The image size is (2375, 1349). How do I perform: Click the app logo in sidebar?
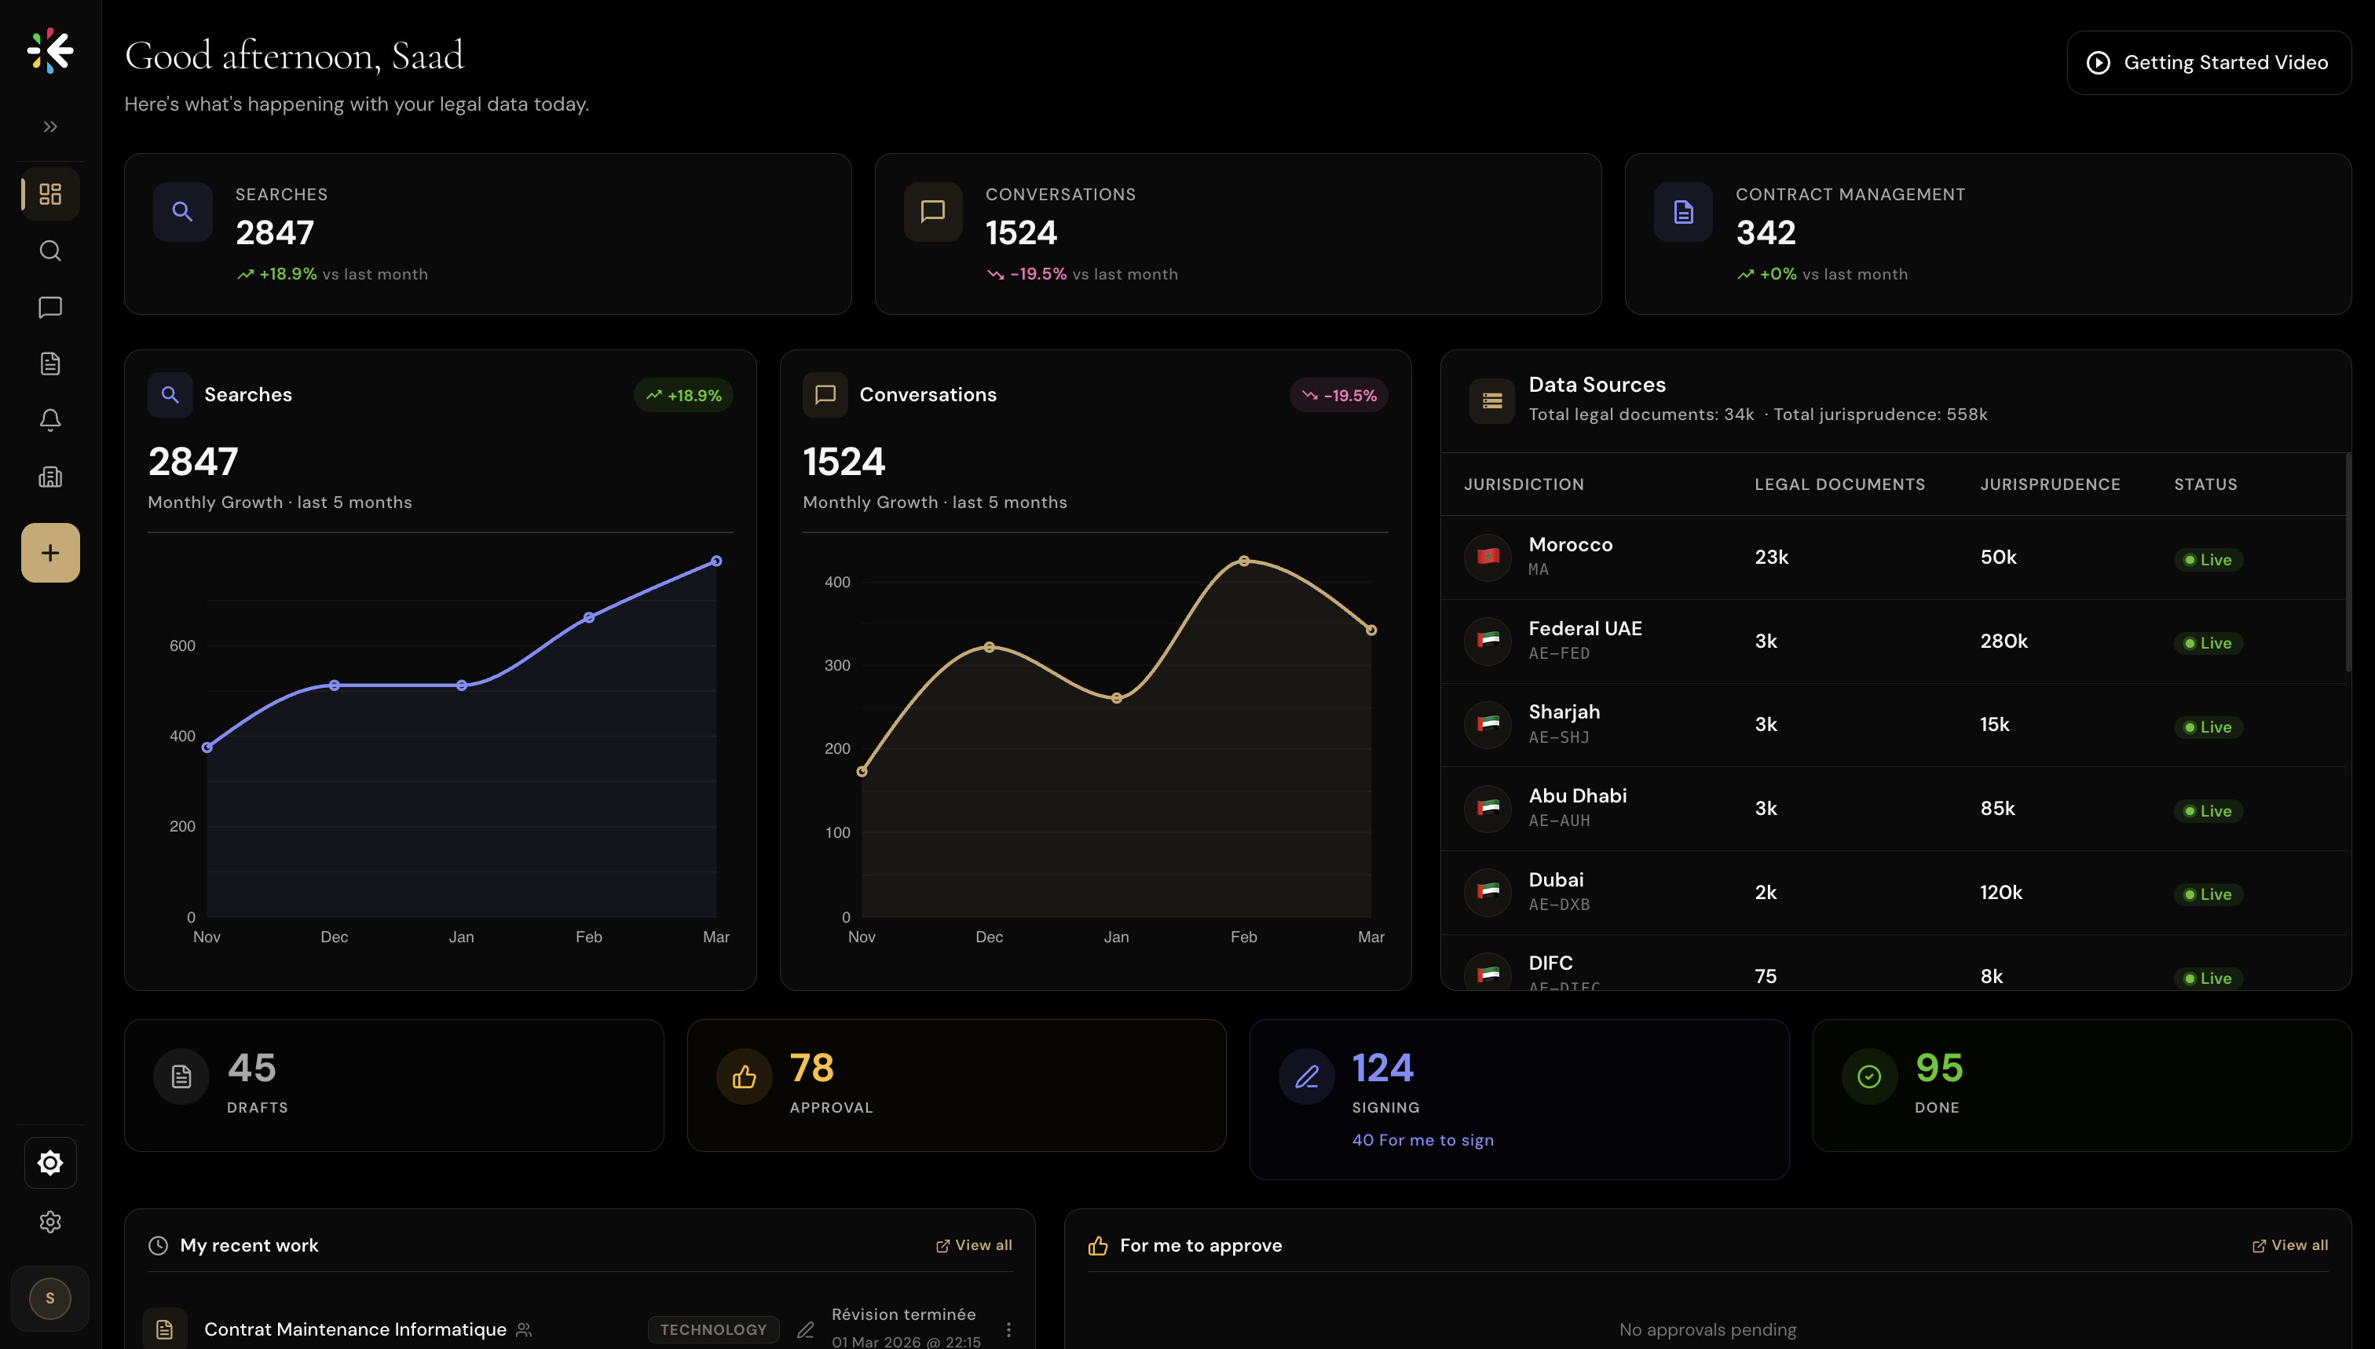click(50, 50)
